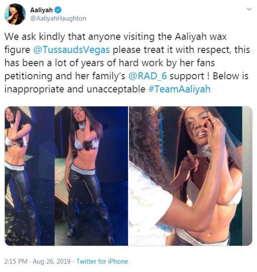View the left wax figure photo

30,176
